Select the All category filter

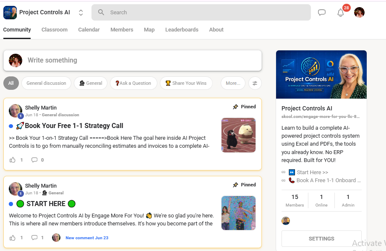[x=11, y=83]
